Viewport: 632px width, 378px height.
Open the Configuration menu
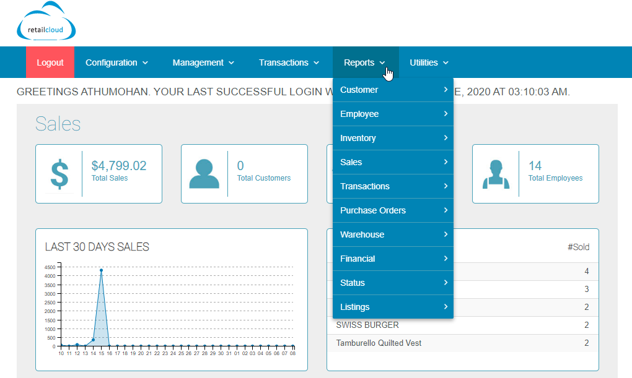coord(116,62)
